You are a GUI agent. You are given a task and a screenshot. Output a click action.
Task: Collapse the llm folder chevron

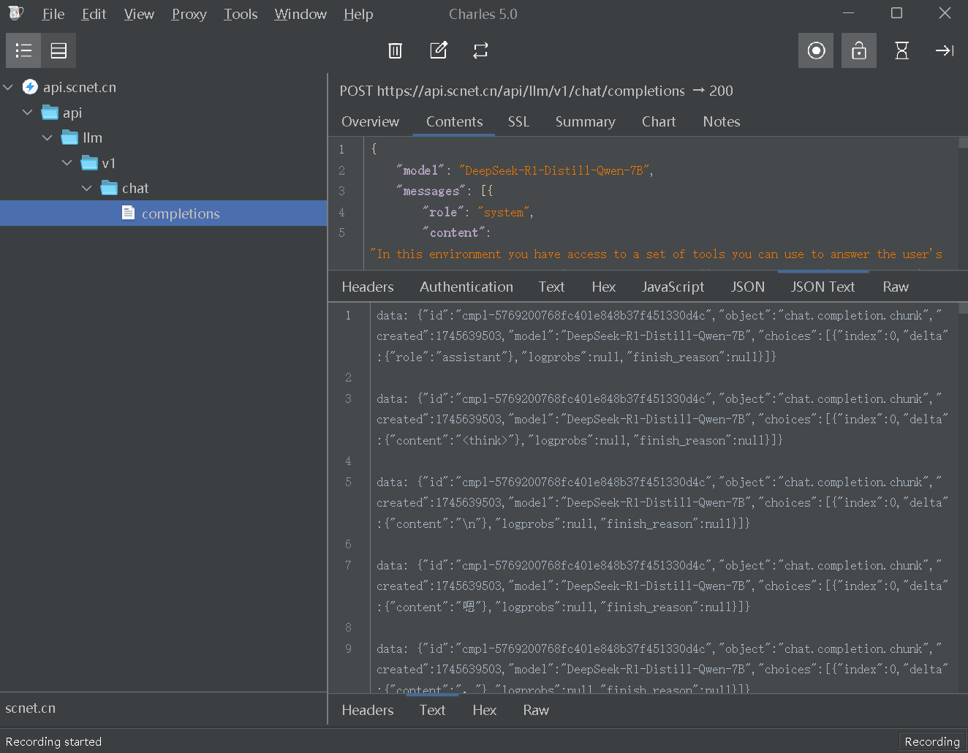(x=48, y=137)
